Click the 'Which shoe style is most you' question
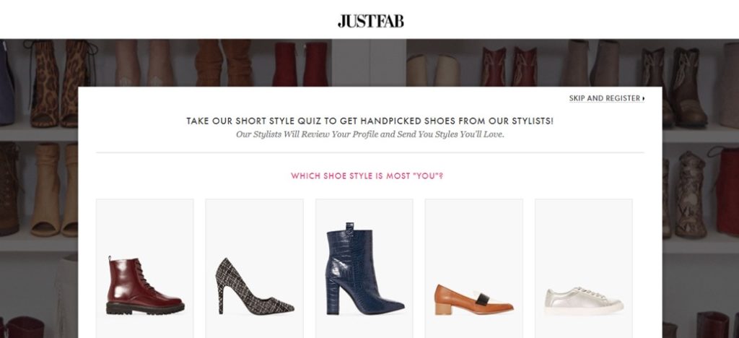Viewport: 739px width, 338px height. (x=367, y=176)
